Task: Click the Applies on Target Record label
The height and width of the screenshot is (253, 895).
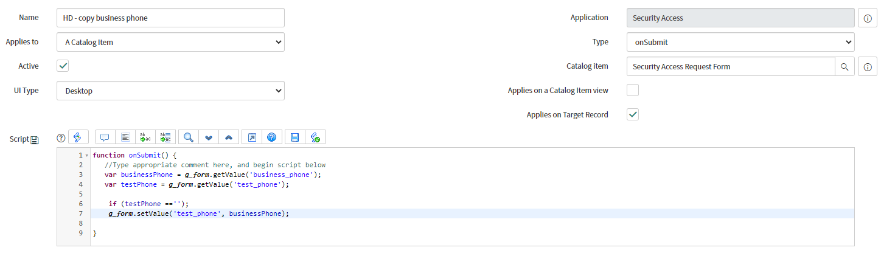Action: (567, 114)
